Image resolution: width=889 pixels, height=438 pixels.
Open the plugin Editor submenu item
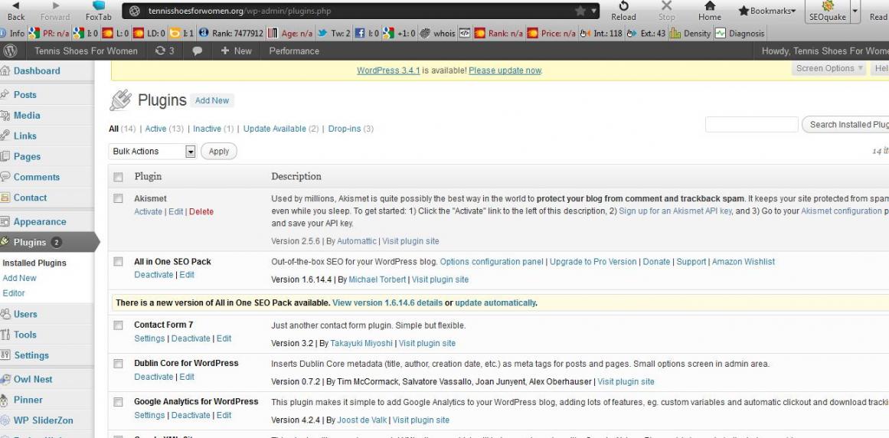[x=14, y=293]
